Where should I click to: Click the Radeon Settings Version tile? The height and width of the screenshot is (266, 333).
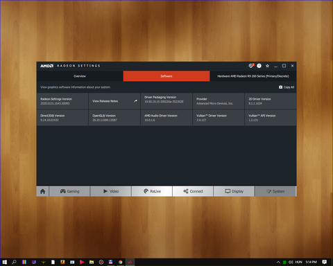[62, 101]
